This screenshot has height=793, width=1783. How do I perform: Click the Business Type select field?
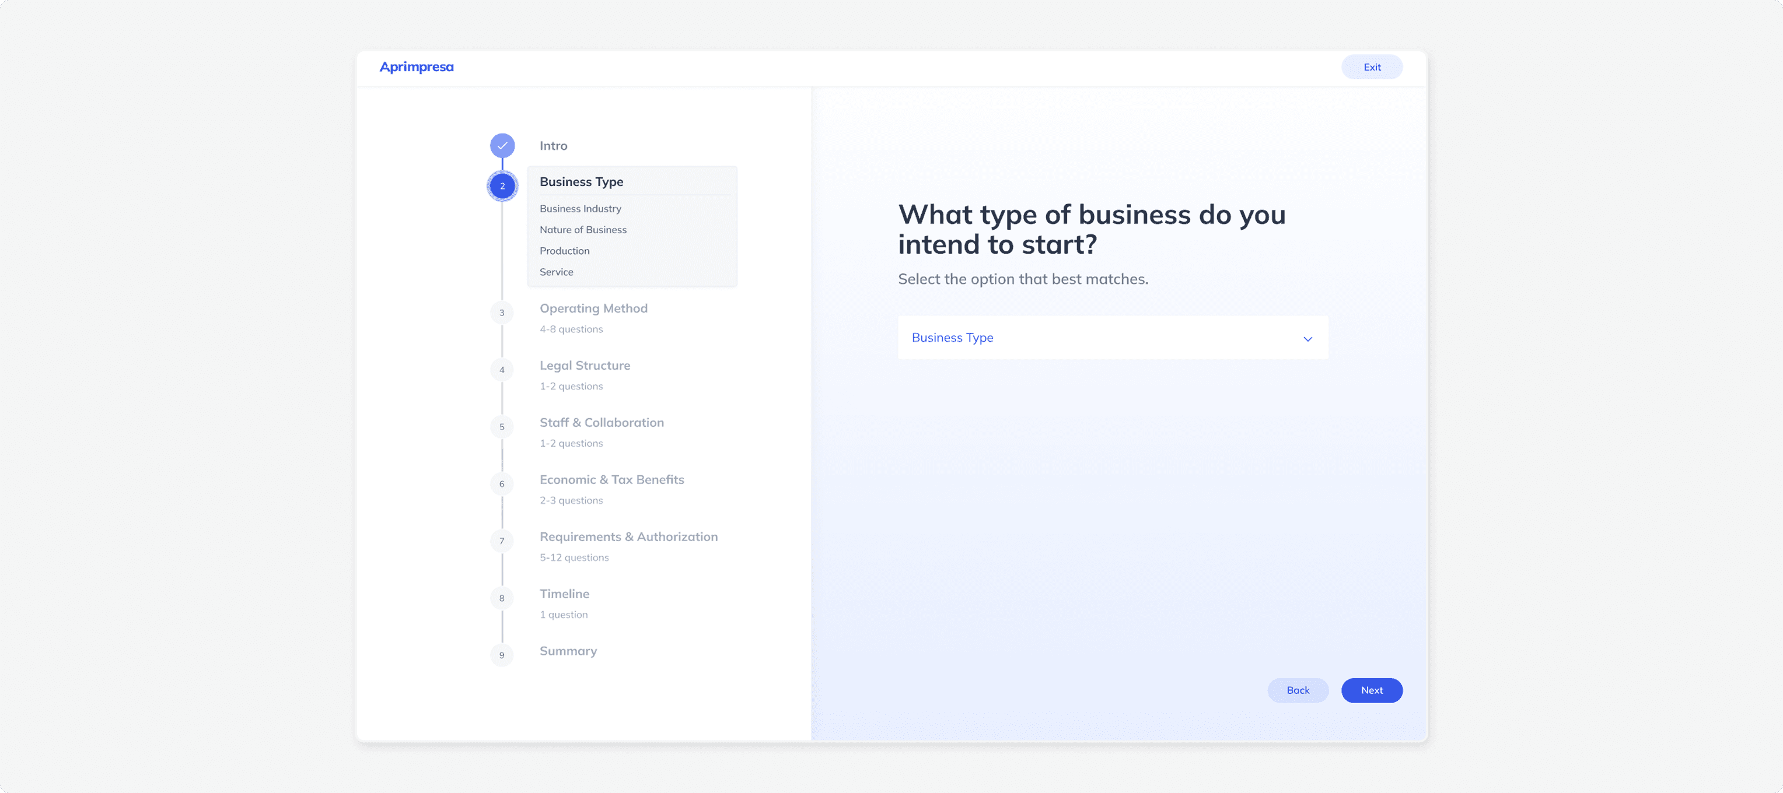coord(1113,338)
